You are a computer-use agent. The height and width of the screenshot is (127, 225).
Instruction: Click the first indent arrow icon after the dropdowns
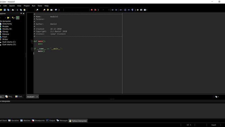point(112,10)
